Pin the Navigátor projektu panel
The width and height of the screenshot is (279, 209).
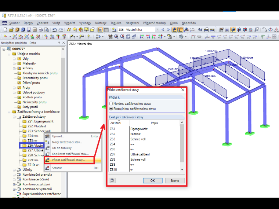[59, 43]
